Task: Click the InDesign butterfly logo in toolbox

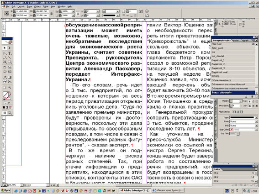Action: click(7, 42)
